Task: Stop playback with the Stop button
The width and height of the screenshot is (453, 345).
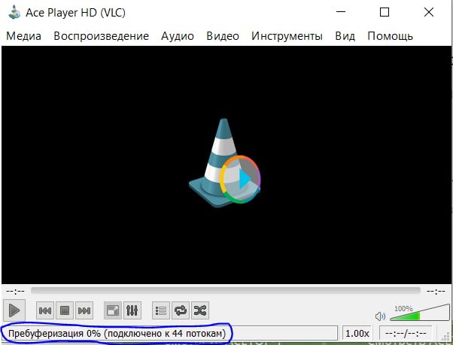Action: [x=65, y=310]
